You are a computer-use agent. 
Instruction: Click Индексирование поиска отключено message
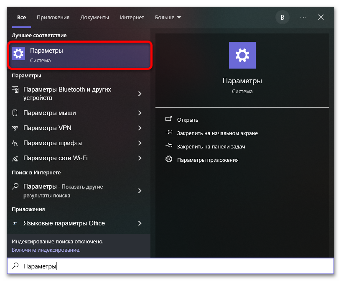tap(58, 242)
